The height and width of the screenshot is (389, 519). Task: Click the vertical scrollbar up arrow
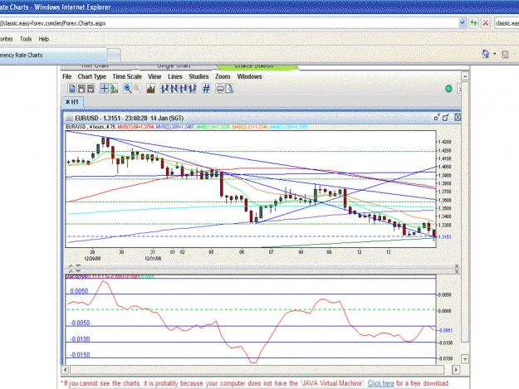[465, 76]
